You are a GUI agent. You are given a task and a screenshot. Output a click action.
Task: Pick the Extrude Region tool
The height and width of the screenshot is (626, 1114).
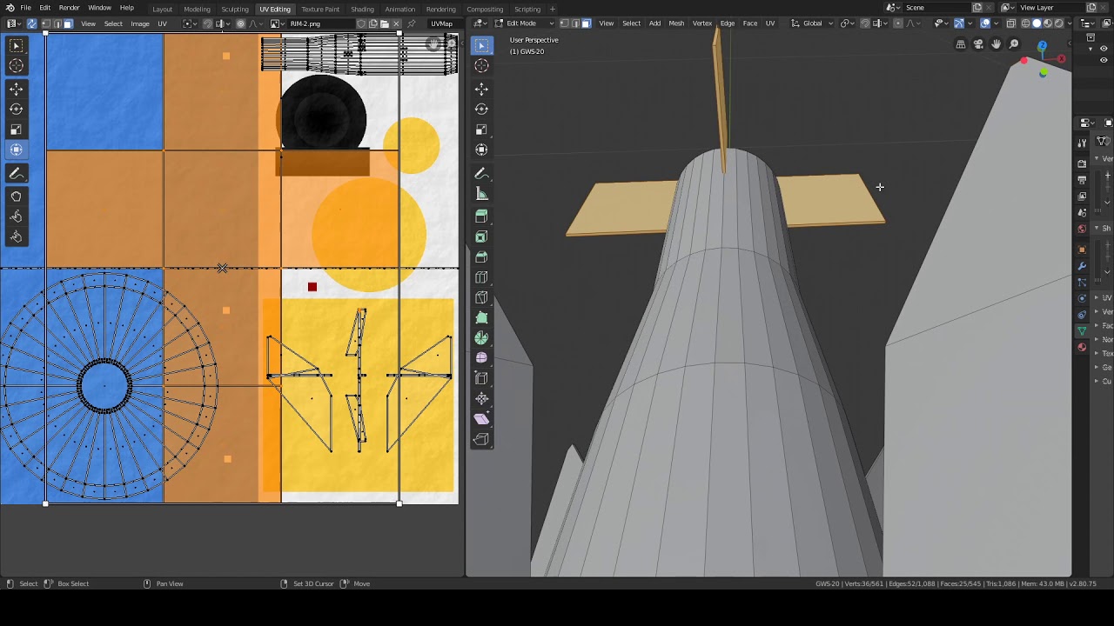[481, 216]
